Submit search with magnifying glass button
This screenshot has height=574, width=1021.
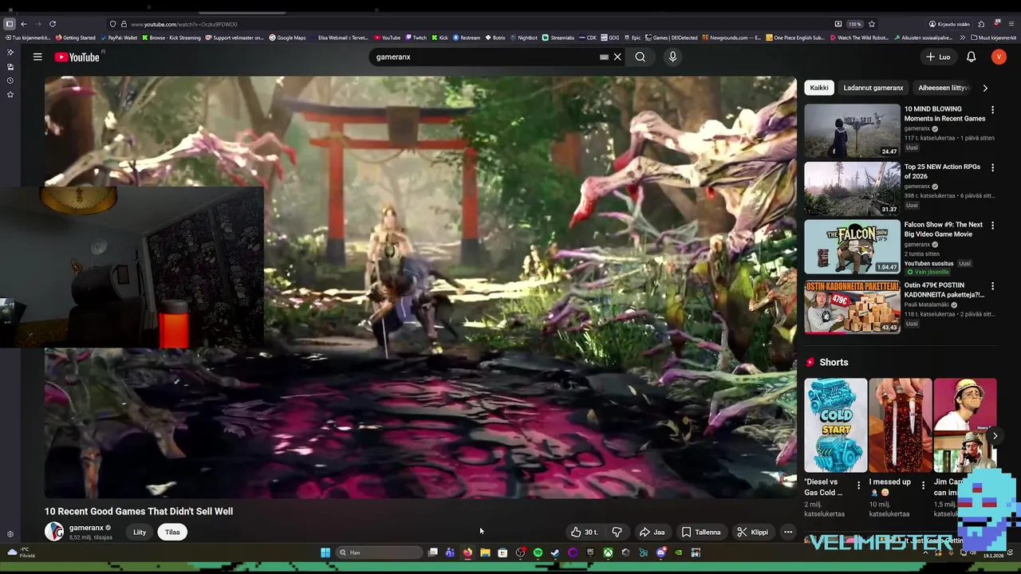tap(640, 57)
